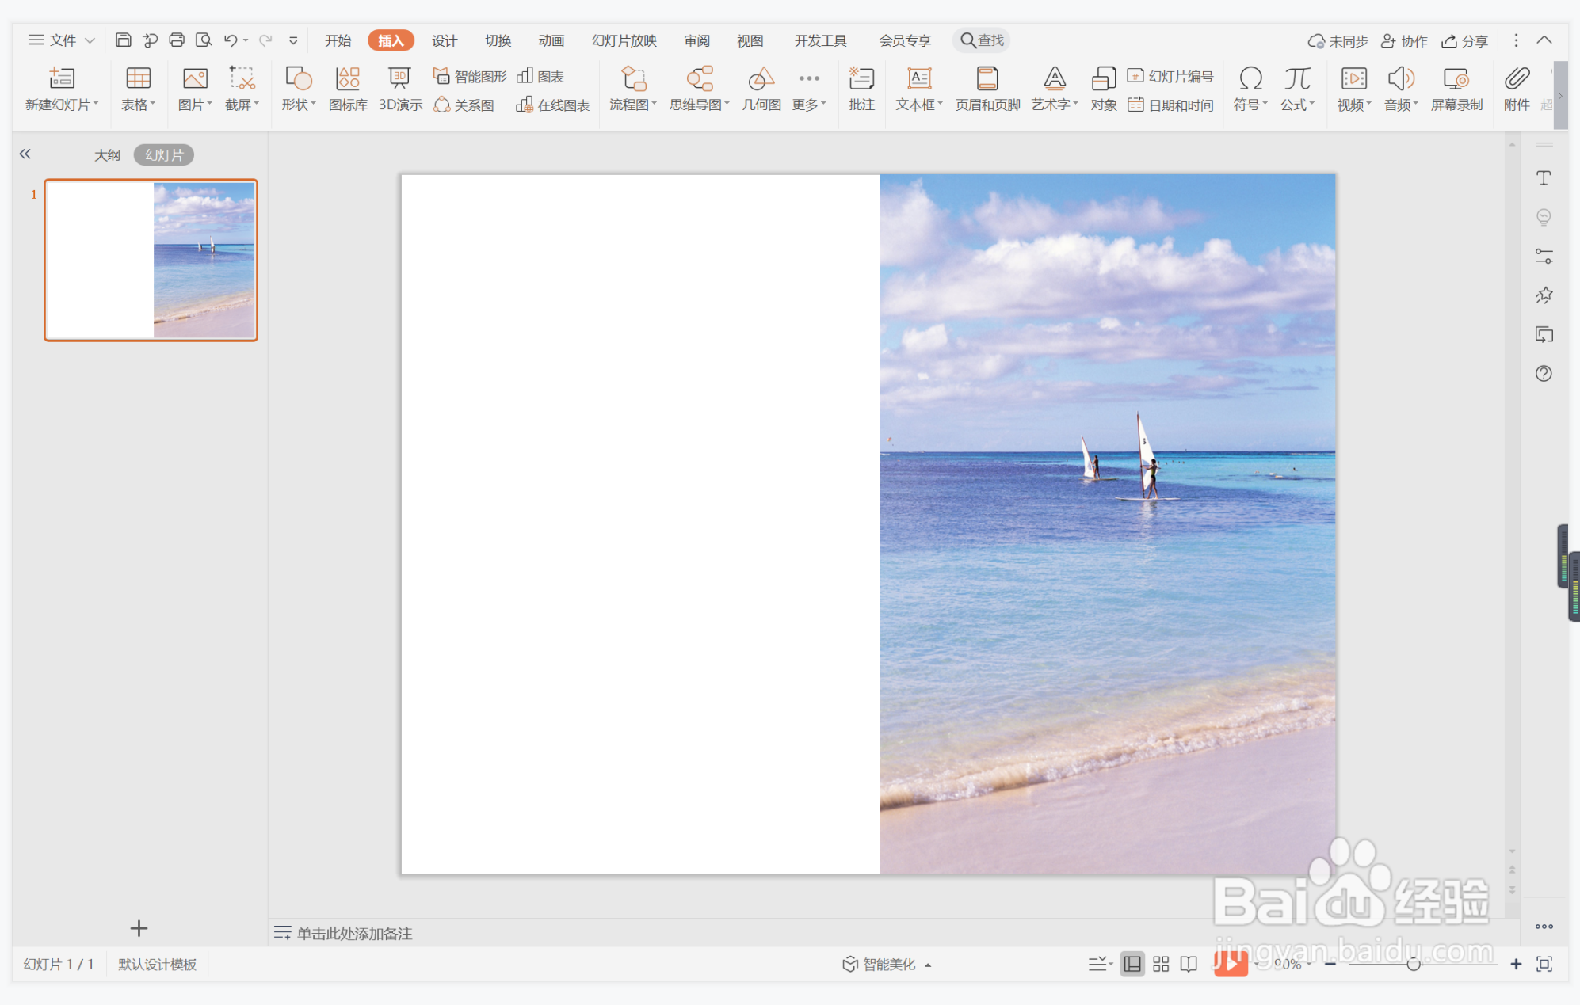Open the 大纲 outline tab
Image resolution: width=1580 pixels, height=1005 pixels.
pos(107,155)
